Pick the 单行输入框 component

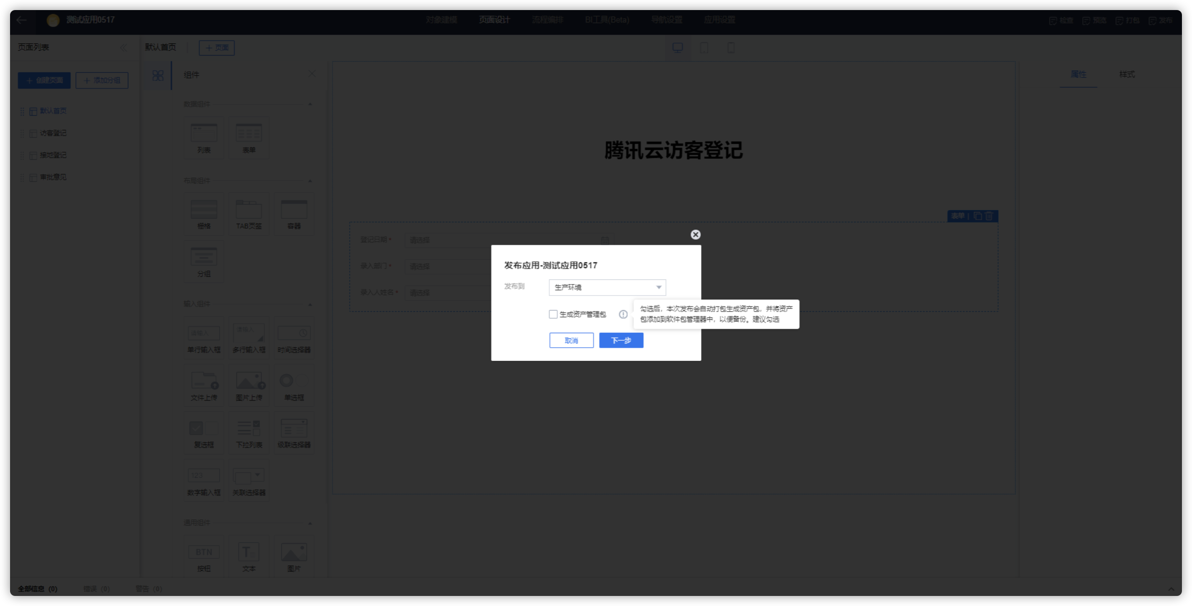point(204,338)
